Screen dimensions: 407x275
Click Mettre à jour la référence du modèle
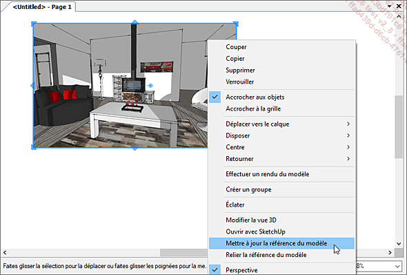pyautogui.click(x=281, y=243)
